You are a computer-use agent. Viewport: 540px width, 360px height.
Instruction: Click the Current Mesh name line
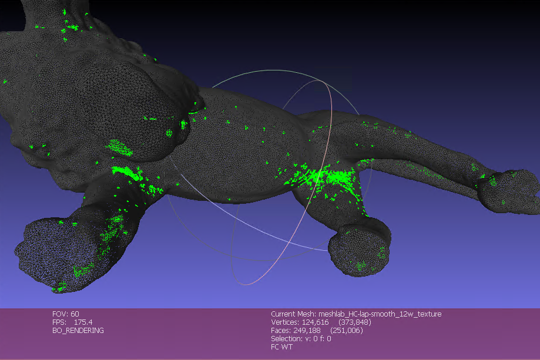pyautogui.click(x=356, y=314)
